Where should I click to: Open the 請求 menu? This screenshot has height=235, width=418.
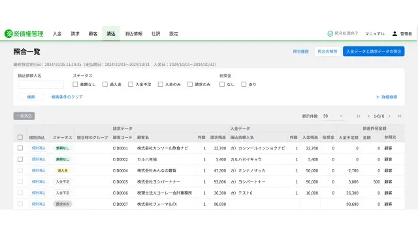pos(75,33)
